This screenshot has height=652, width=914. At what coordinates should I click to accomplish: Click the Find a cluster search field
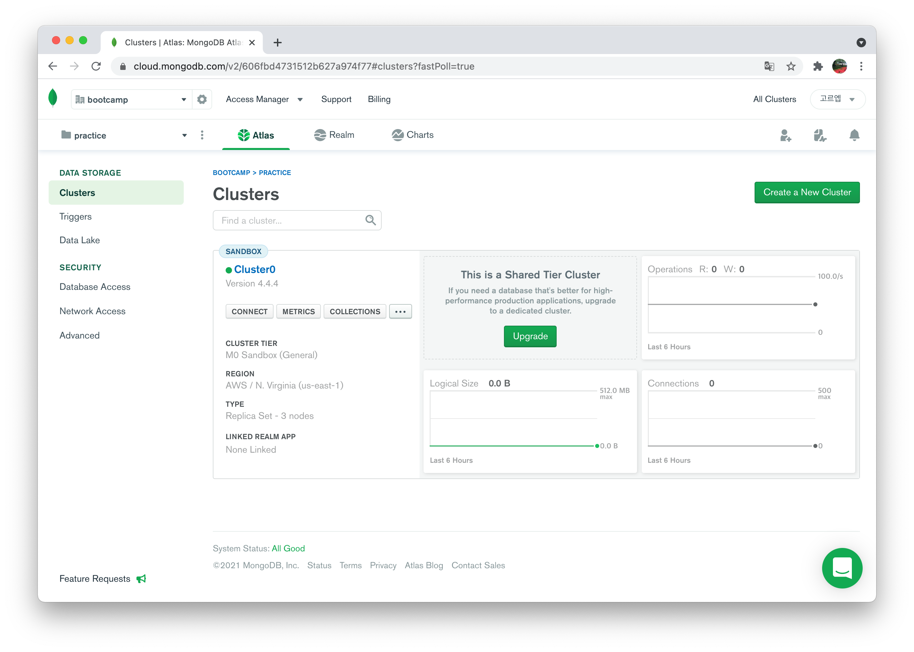pos(289,220)
